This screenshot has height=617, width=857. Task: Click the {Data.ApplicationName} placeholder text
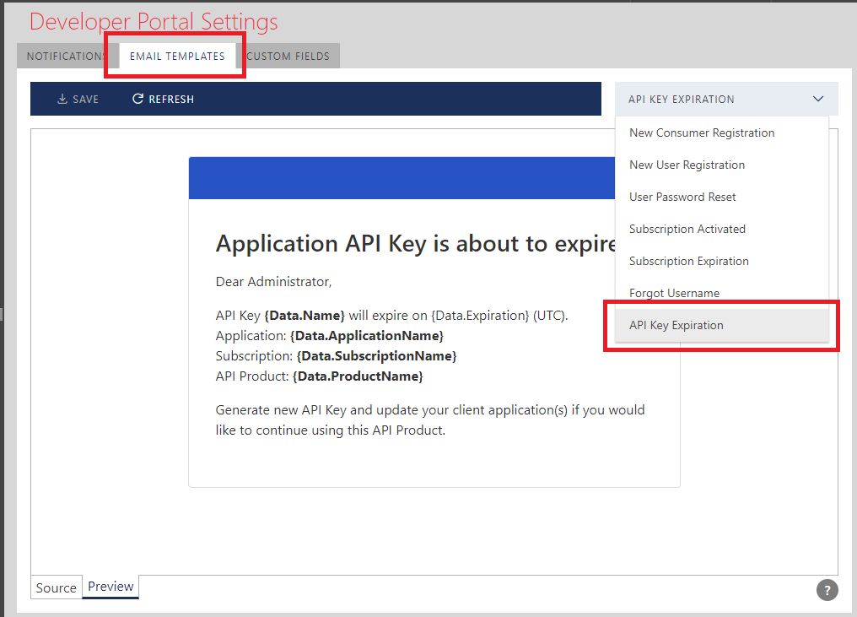[x=366, y=336]
